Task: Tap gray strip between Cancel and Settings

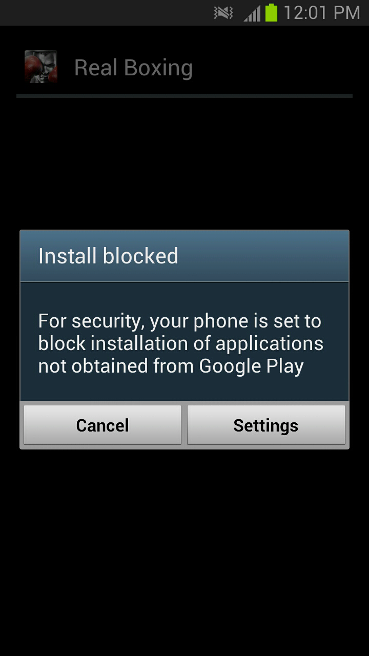Action: [184, 425]
